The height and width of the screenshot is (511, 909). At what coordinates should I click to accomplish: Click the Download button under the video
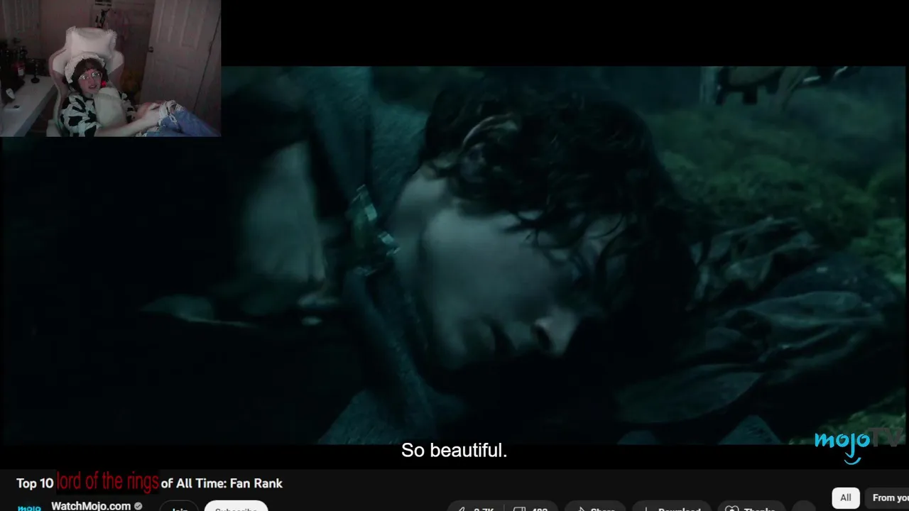tap(672, 507)
